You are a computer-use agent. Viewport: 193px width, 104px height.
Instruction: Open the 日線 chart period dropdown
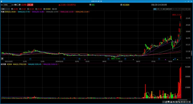[5, 9]
